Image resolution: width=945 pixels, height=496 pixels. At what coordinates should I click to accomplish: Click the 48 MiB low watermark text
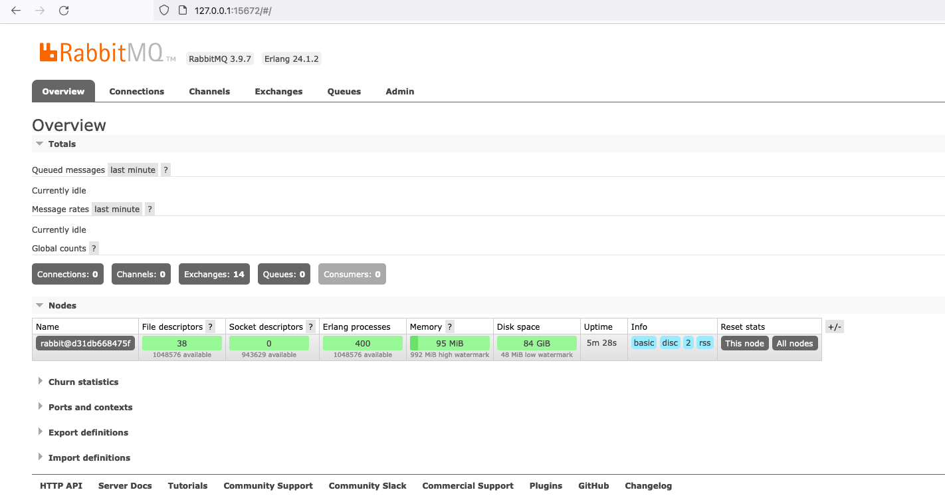coord(537,355)
